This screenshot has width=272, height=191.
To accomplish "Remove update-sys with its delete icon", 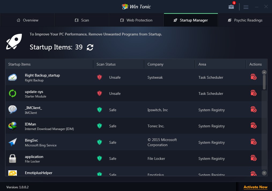I will [254, 93].
